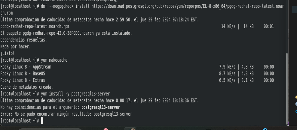Image resolution: width=297 pixels, height=130 pixels.
Task: Click the "Error: No se pudo encontrar" line
Action: click(x=66, y=114)
